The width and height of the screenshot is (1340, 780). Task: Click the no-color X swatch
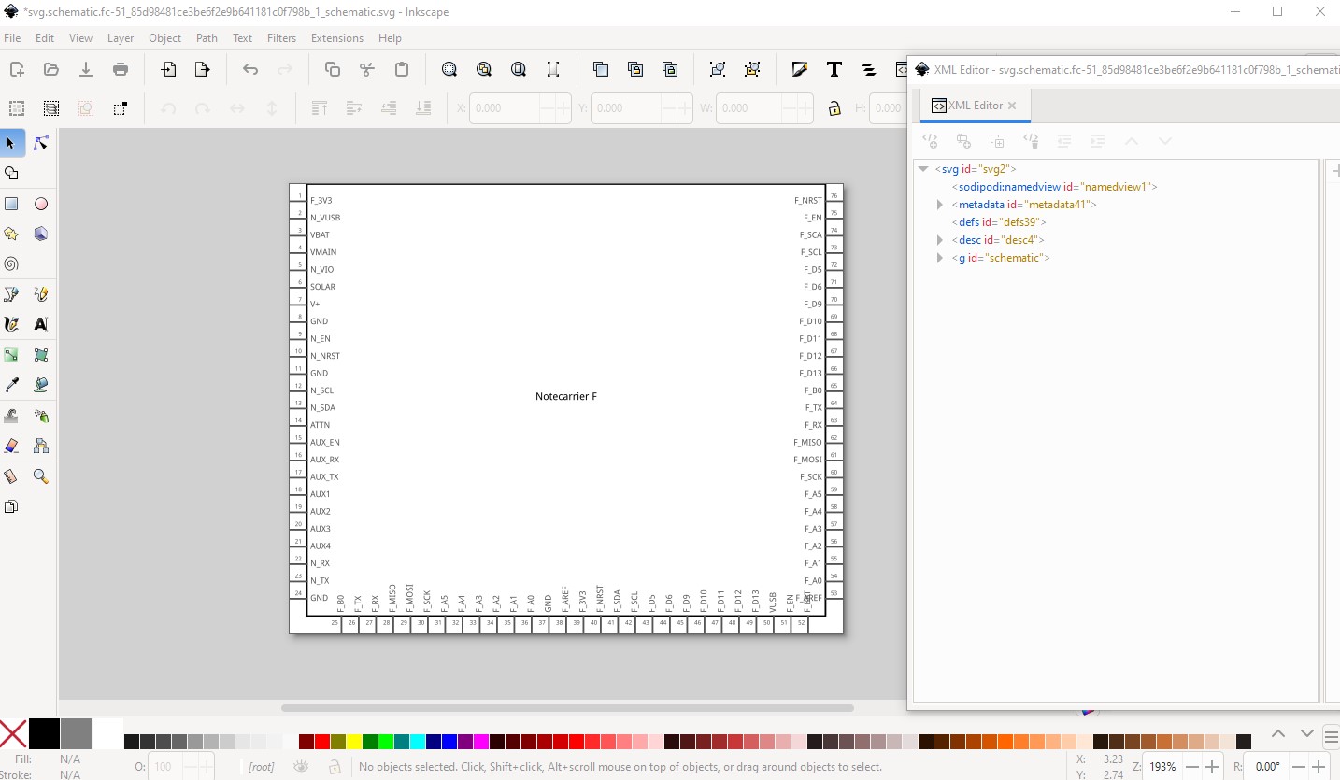point(13,734)
